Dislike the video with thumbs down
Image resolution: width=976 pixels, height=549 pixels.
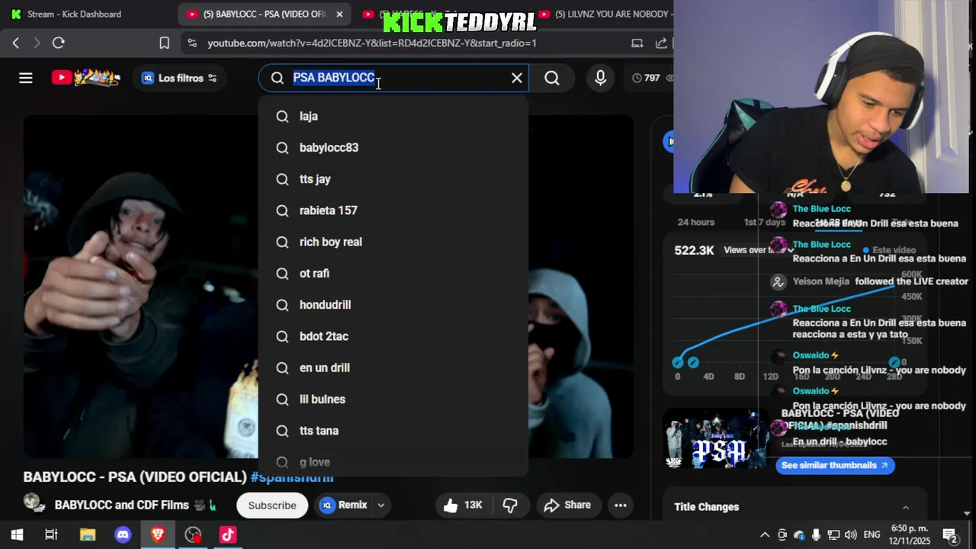510,505
